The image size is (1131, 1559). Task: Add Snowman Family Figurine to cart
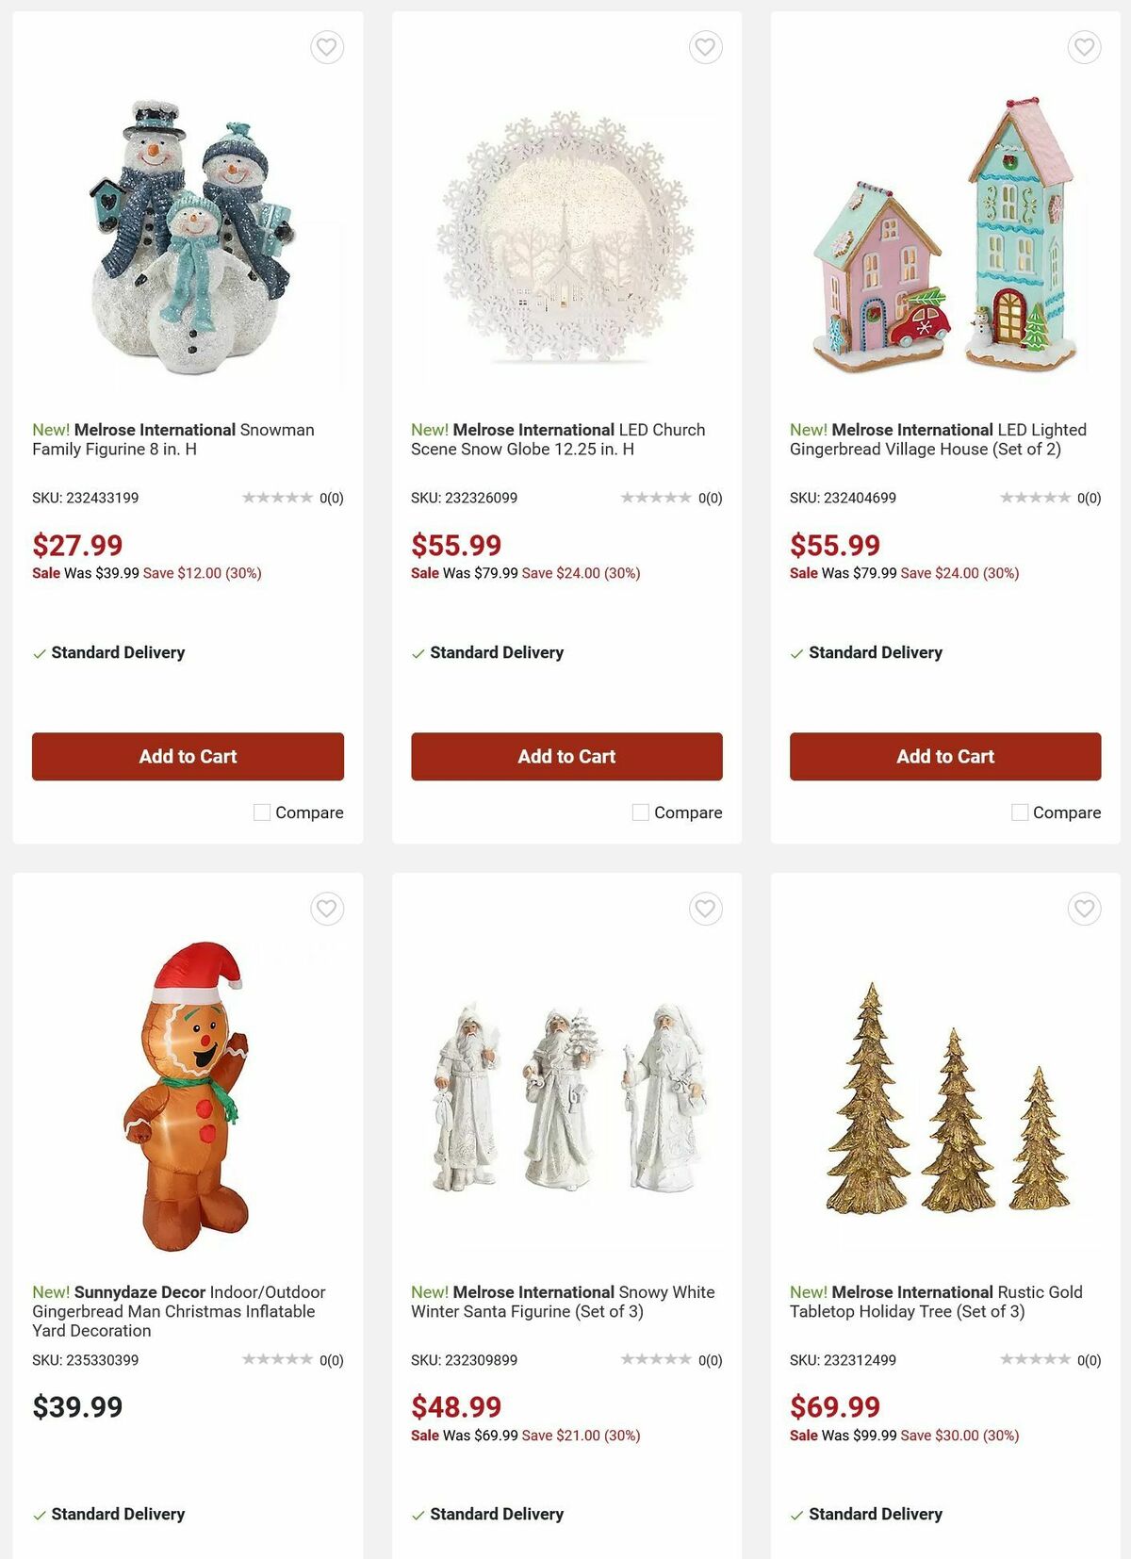188,757
